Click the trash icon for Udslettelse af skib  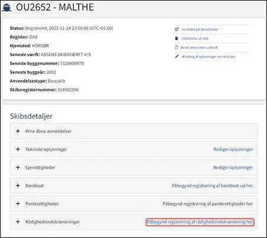coord(177,38)
